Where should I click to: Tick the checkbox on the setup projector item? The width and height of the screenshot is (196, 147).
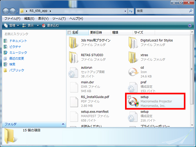point(129,97)
